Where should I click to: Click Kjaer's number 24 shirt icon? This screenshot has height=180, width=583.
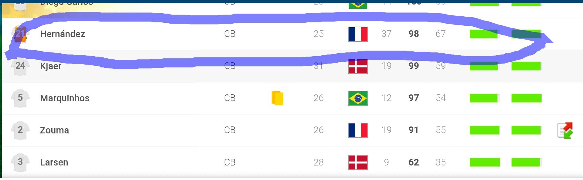point(20,66)
